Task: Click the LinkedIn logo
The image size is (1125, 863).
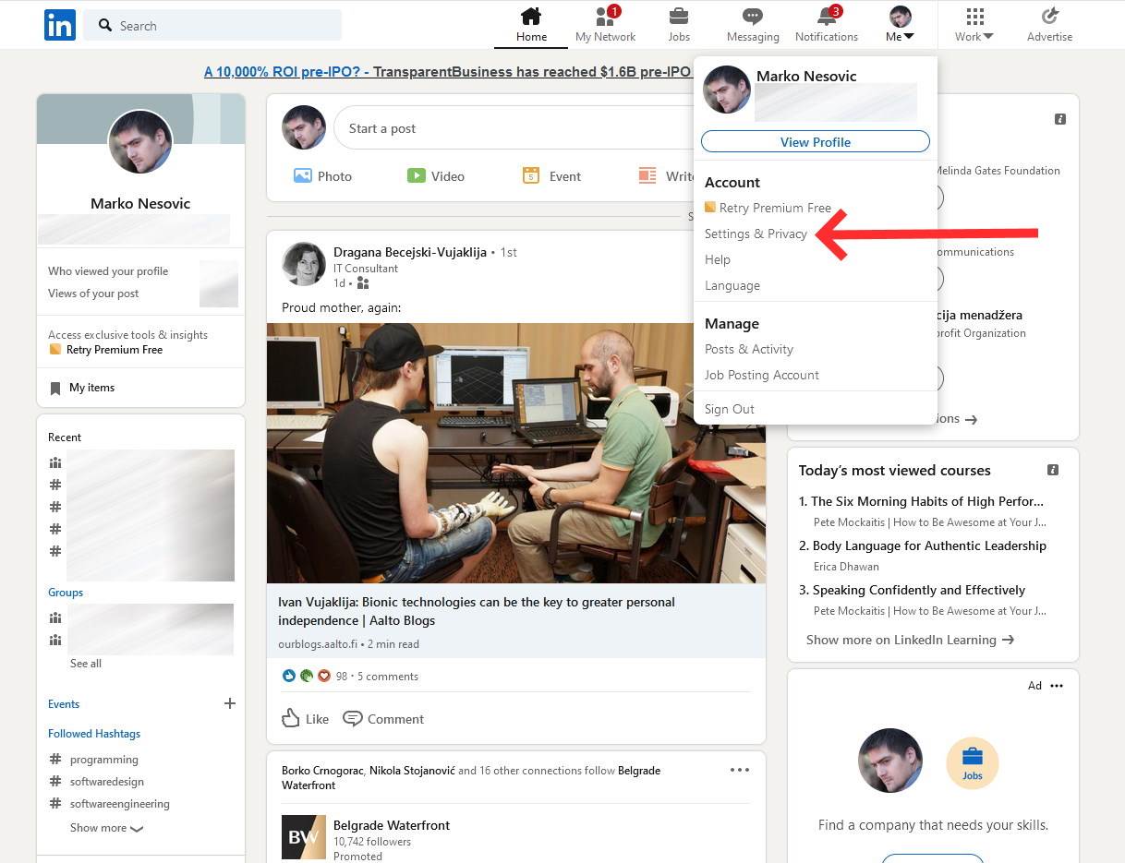Action: click(59, 25)
